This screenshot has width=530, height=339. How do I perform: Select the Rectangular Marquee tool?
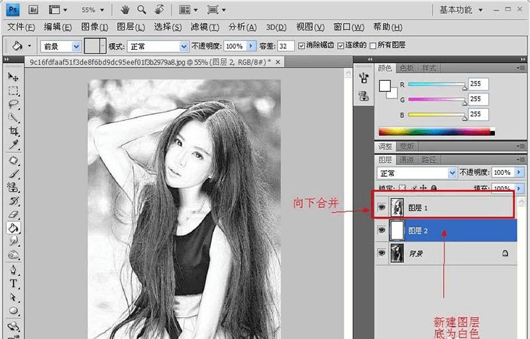tap(13, 91)
